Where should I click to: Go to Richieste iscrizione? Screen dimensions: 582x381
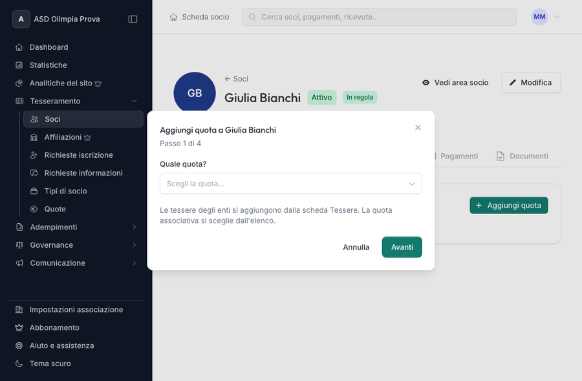point(83,155)
